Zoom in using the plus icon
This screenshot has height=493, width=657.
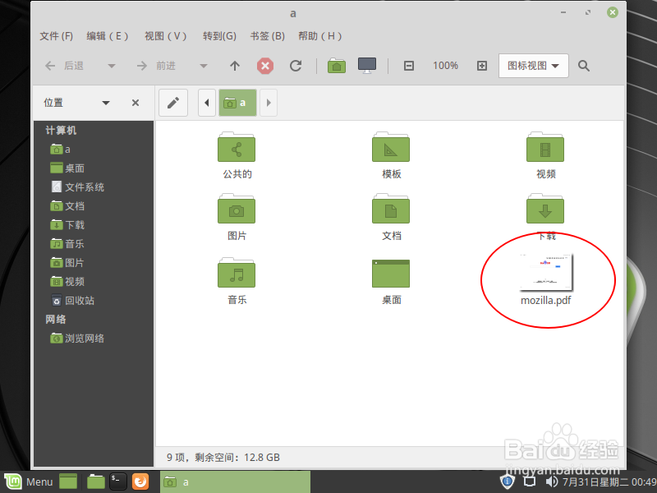(482, 66)
